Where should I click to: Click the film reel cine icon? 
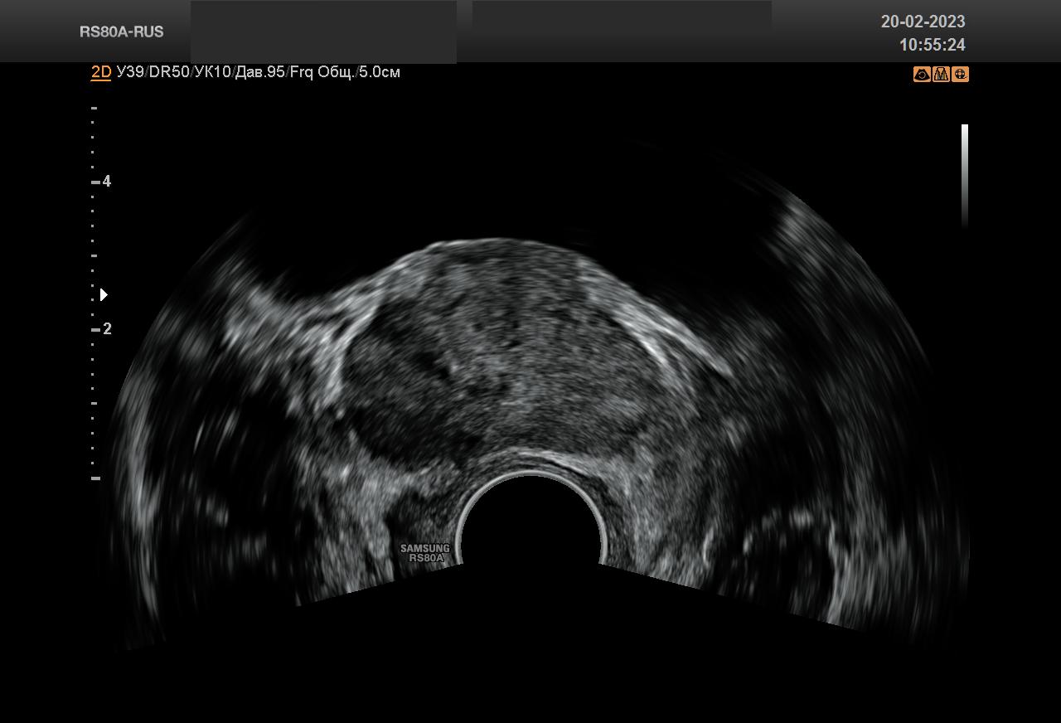(960, 75)
